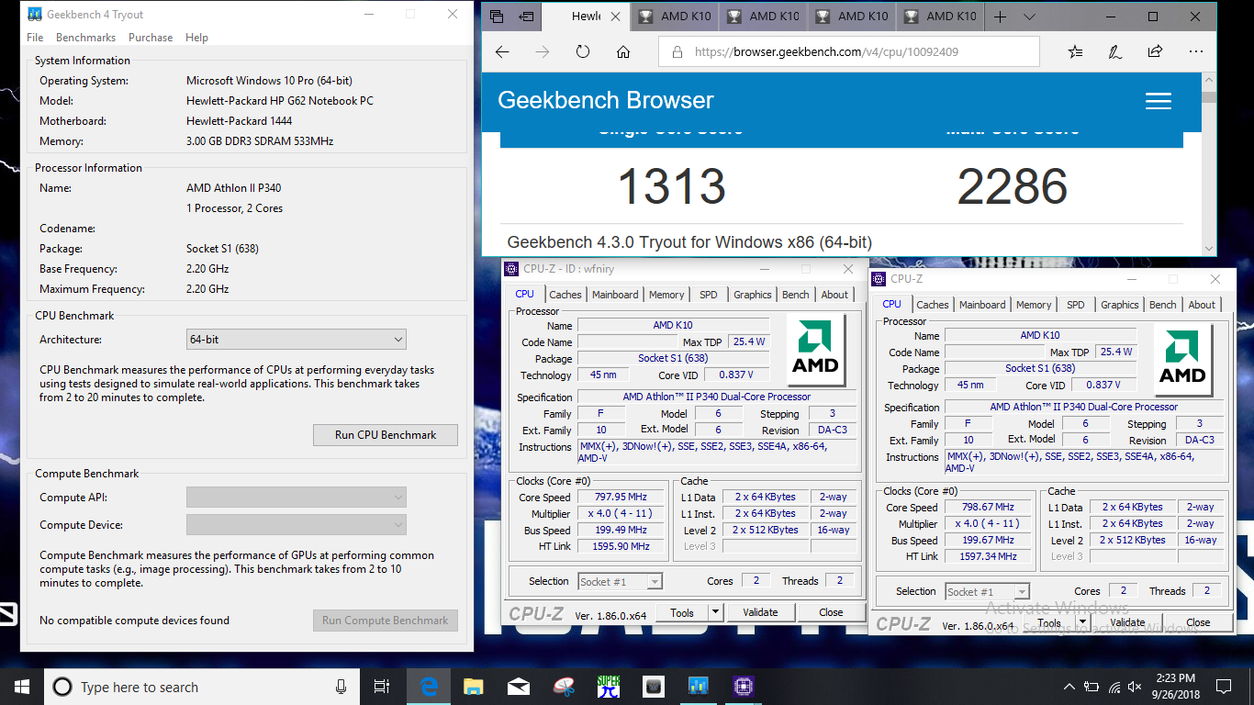The width and height of the screenshot is (1254, 705).
Task: Open the Geekbench Purchase menu
Action: 151,38
